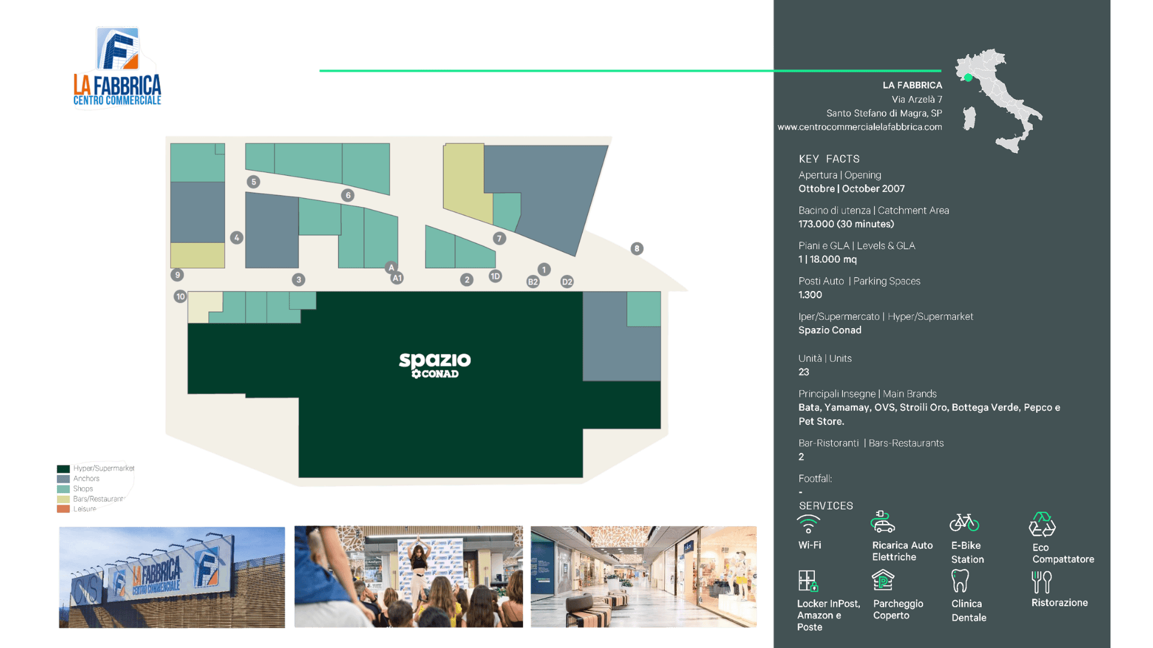Click the 'Apertura | Opening' label
The image size is (1153, 648).
(840, 175)
